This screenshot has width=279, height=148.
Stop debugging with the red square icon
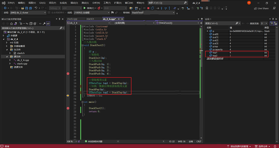click(148, 8)
